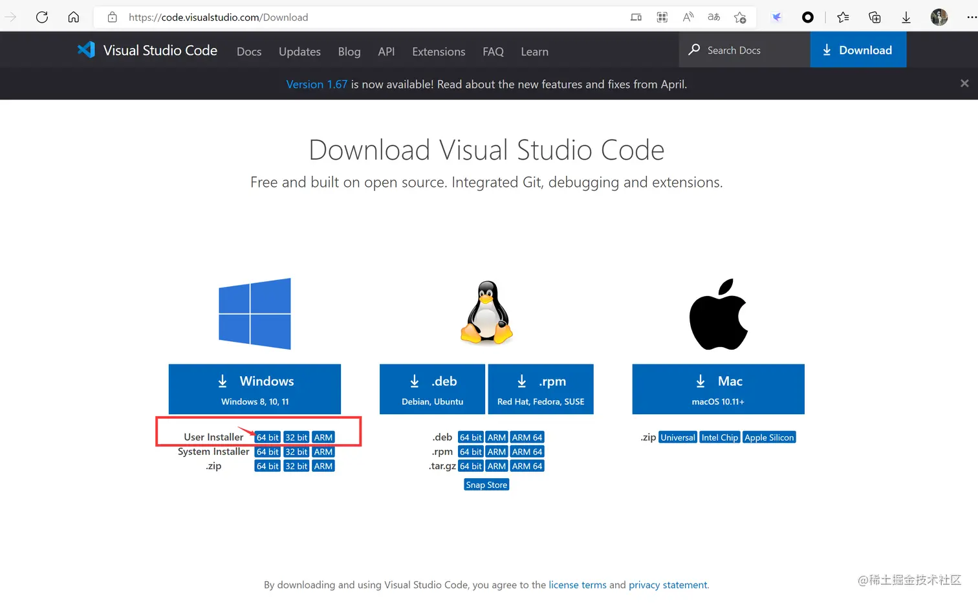
Task: Click the Apple logo above the Mac download
Action: pyautogui.click(x=718, y=313)
